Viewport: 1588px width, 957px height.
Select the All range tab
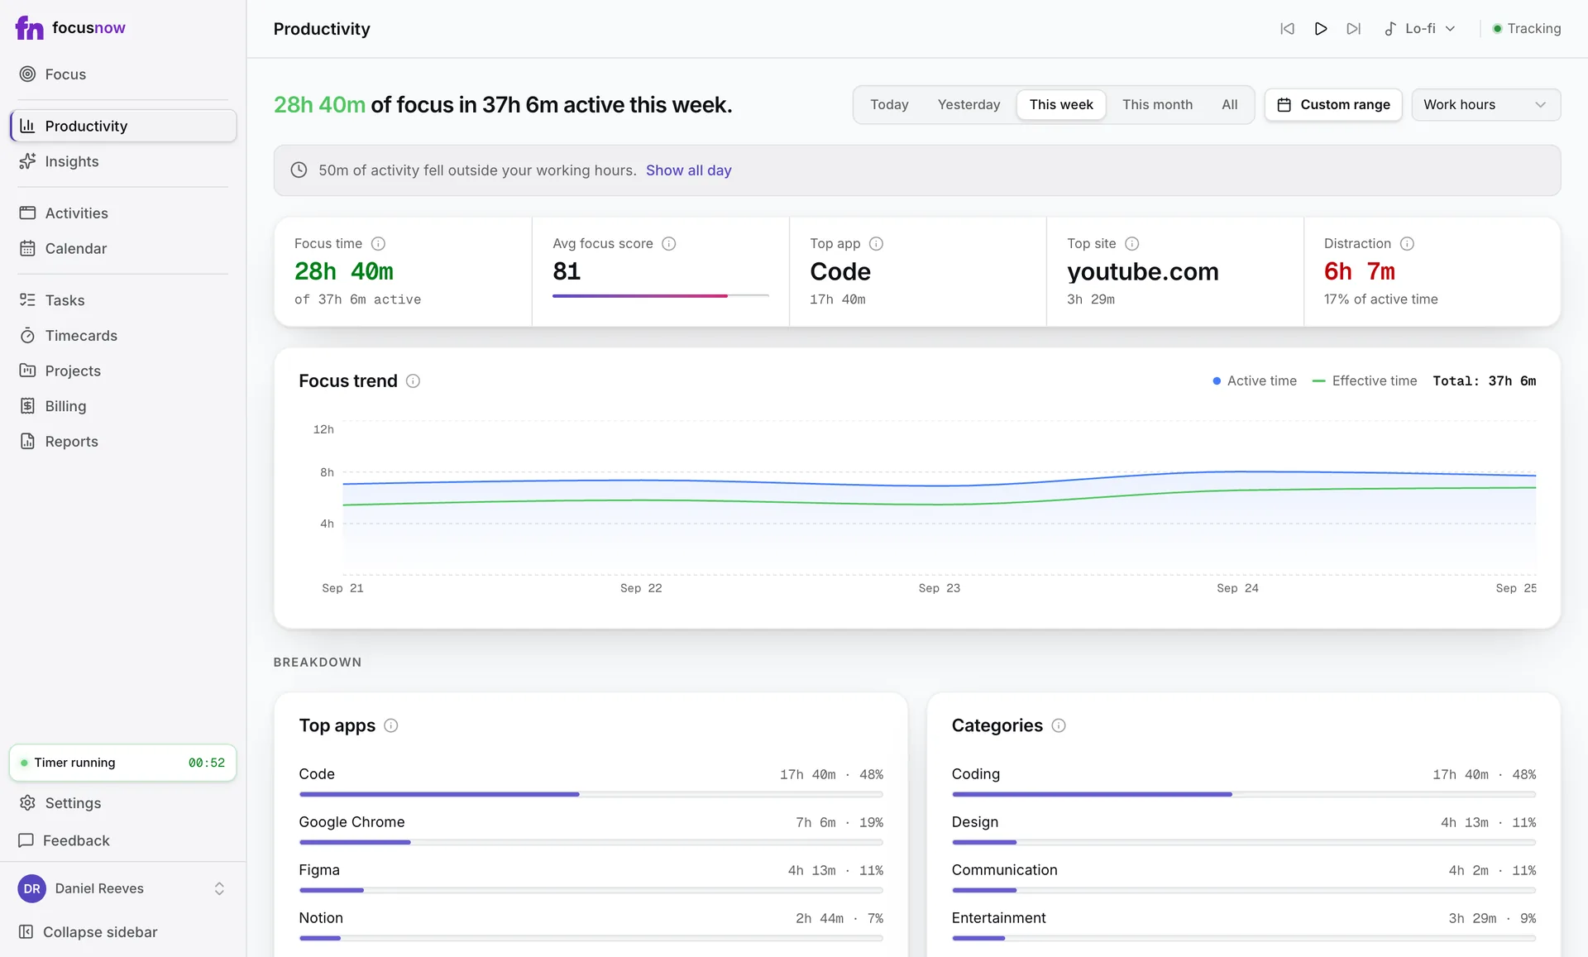(x=1229, y=105)
